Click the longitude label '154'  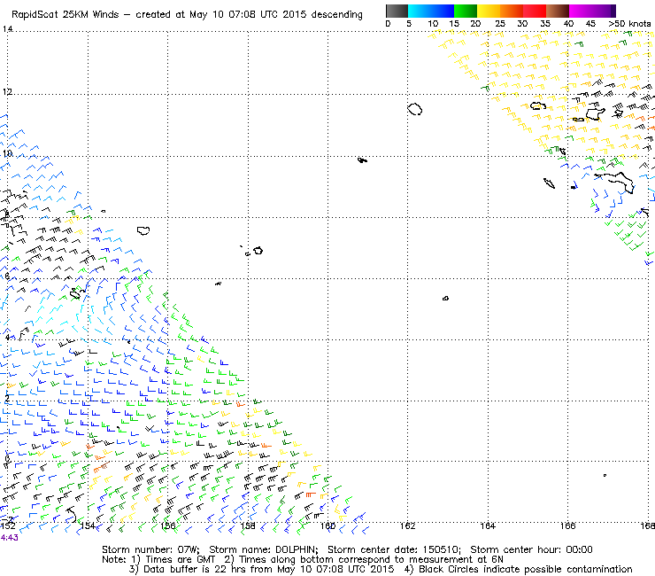coord(88,525)
